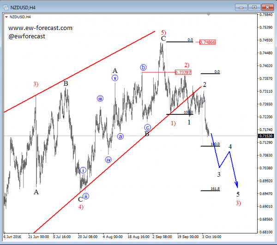This screenshot has height=245, width=277.
Task: Select the circled iv wave label
Action: click(108, 160)
